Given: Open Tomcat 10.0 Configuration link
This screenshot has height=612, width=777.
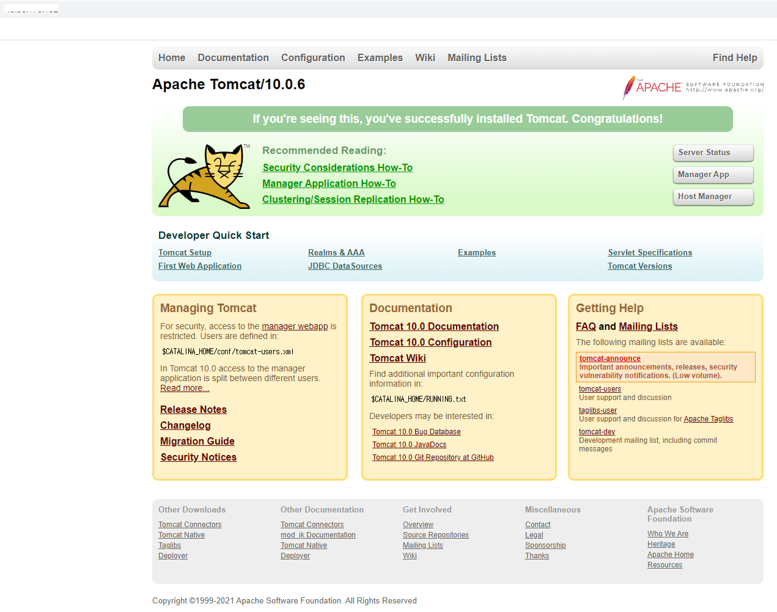Looking at the screenshot, I should pyautogui.click(x=430, y=342).
